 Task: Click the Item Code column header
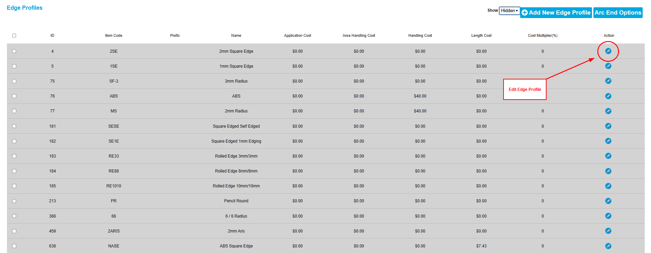[x=113, y=35]
